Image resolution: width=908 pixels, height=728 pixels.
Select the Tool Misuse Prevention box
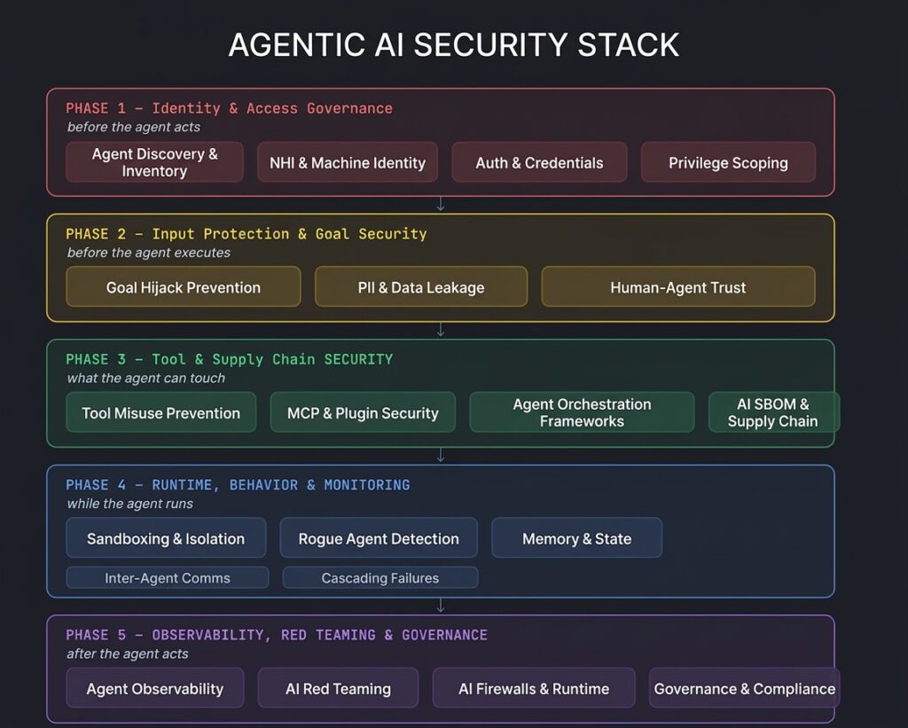[161, 412]
